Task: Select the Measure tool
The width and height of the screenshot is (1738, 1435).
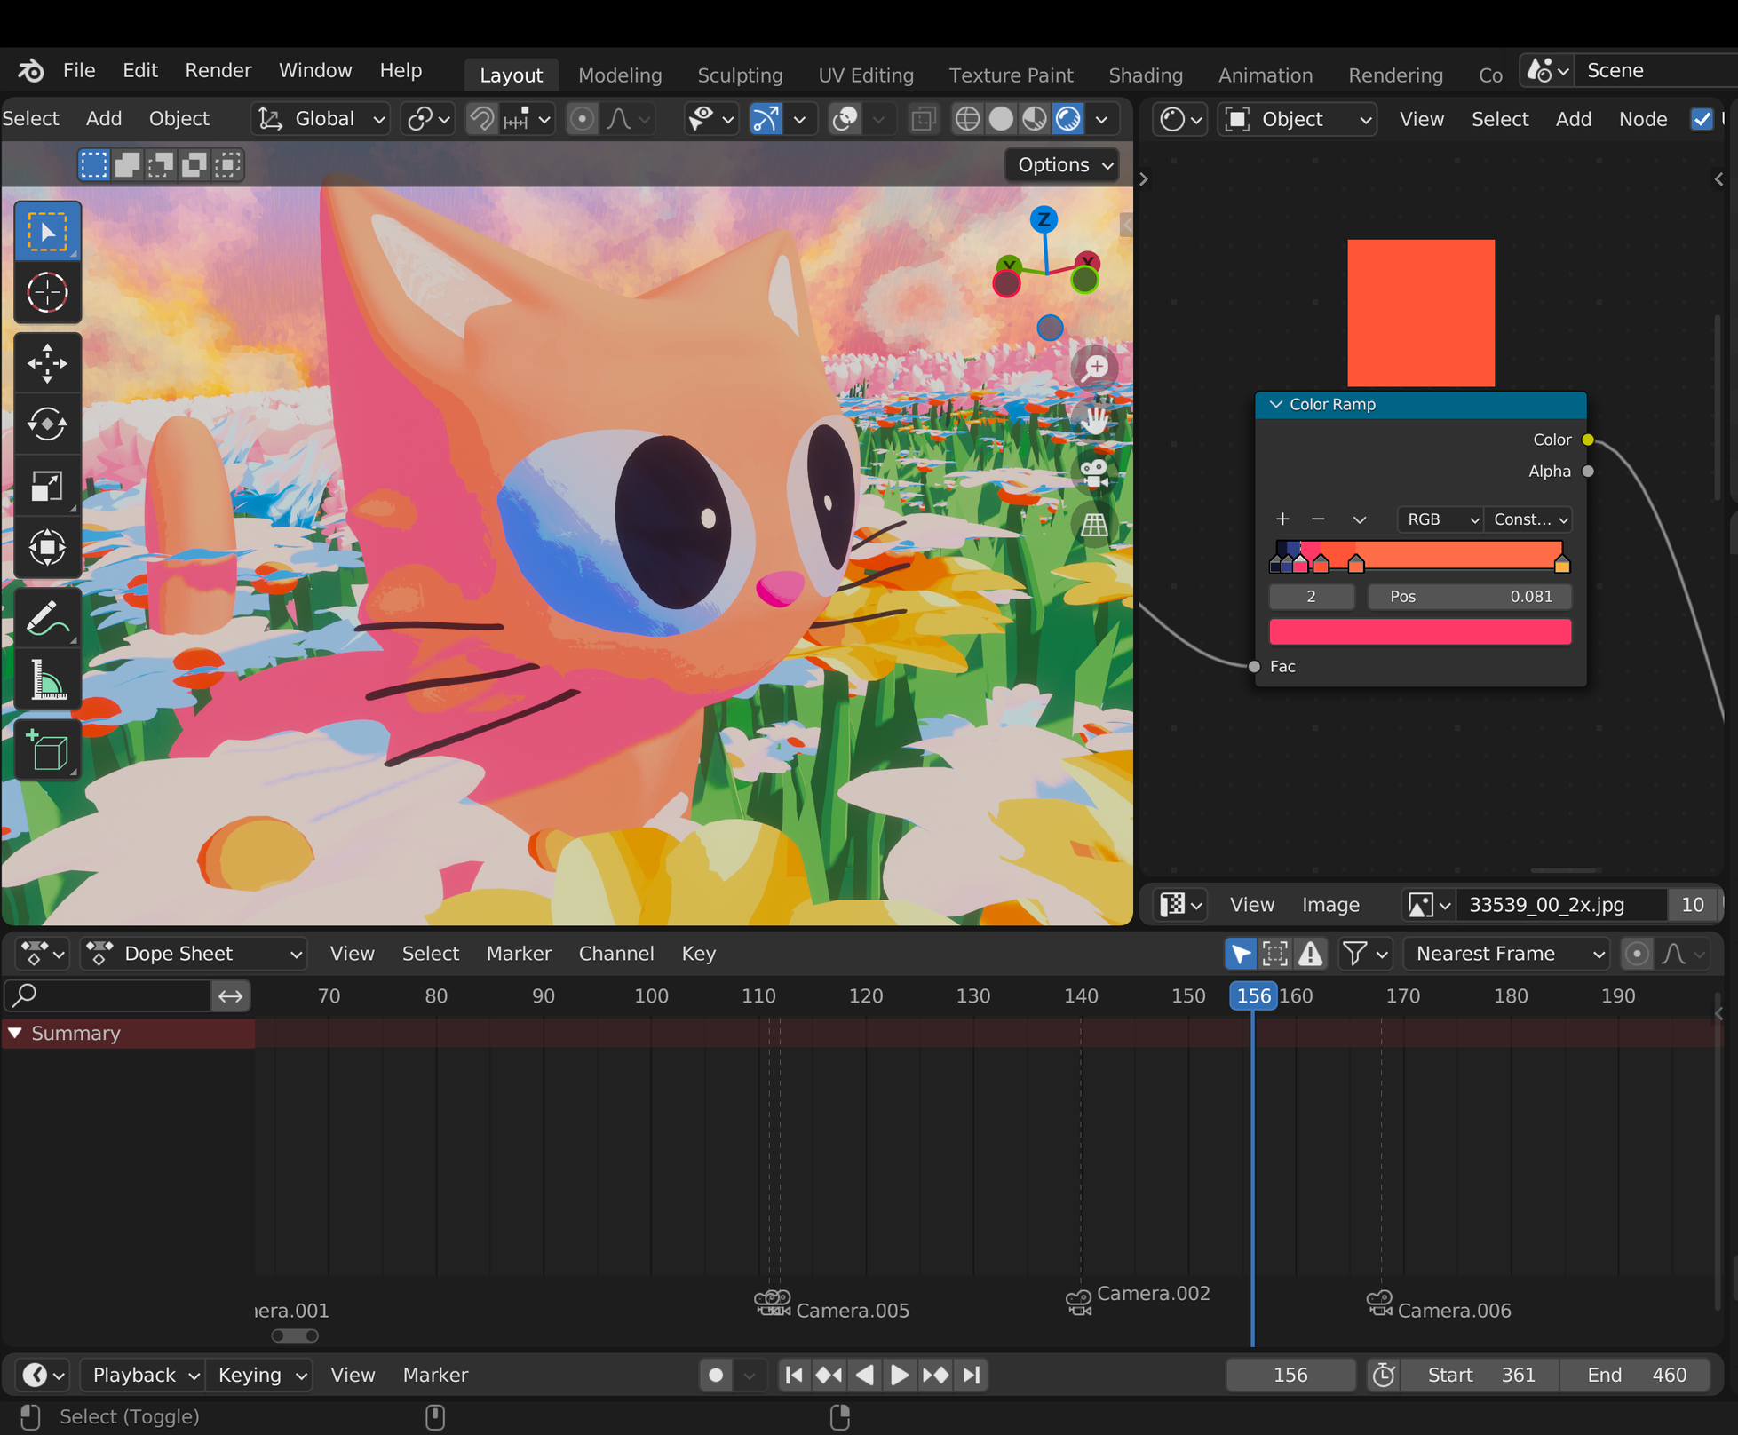Action: click(47, 680)
